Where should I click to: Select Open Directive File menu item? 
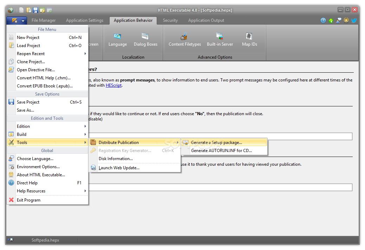[x=47, y=70]
